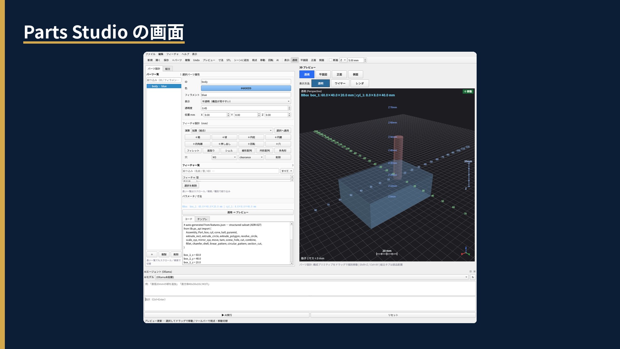Select 平面図 button in 3D preview panel
Viewport: 620px width, 349px height.
(x=323, y=74)
